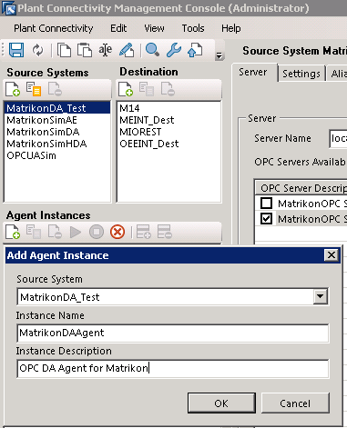
Task: Select M14 destination
Action: click(168, 108)
